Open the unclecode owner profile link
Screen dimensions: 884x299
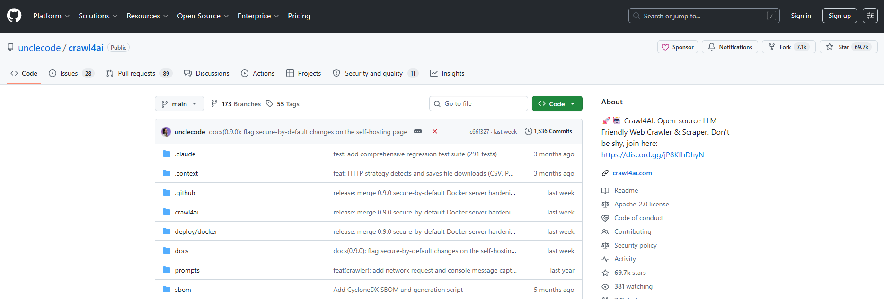point(39,48)
